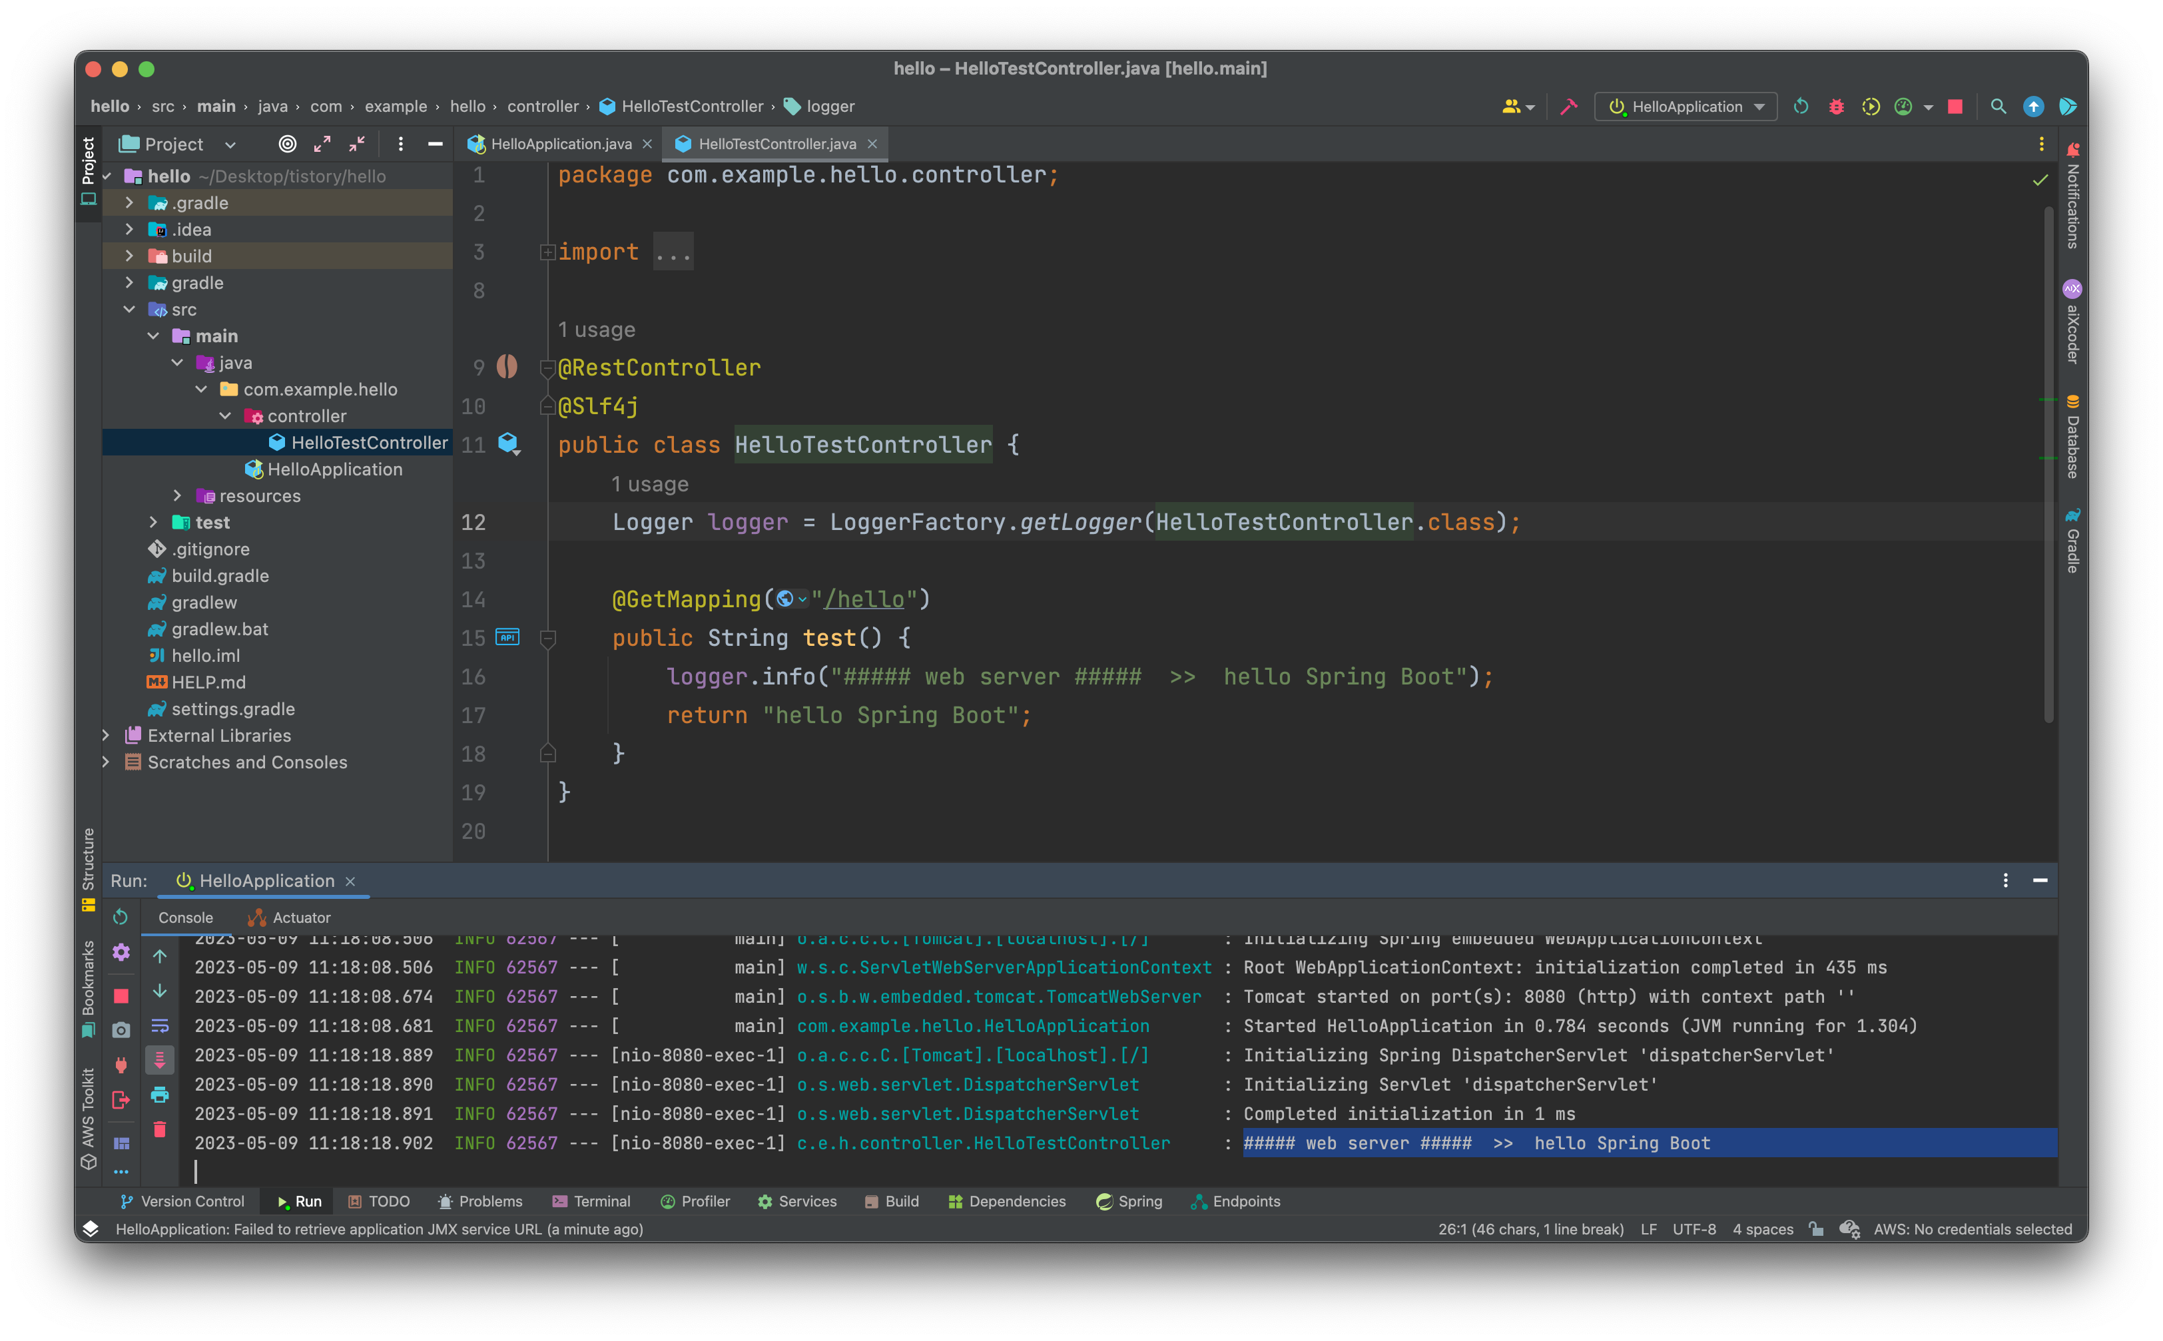Click the select opened file target icon
This screenshot has width=2163, height=1341.
[287, 144]
